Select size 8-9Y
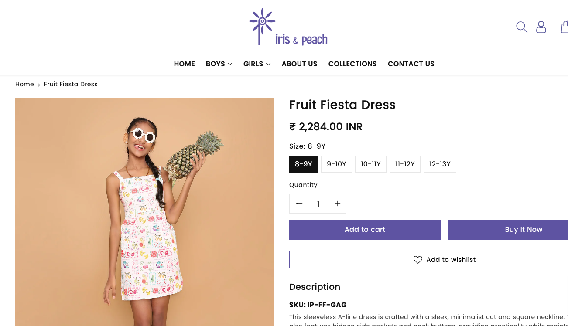 (x=304, y=164)
